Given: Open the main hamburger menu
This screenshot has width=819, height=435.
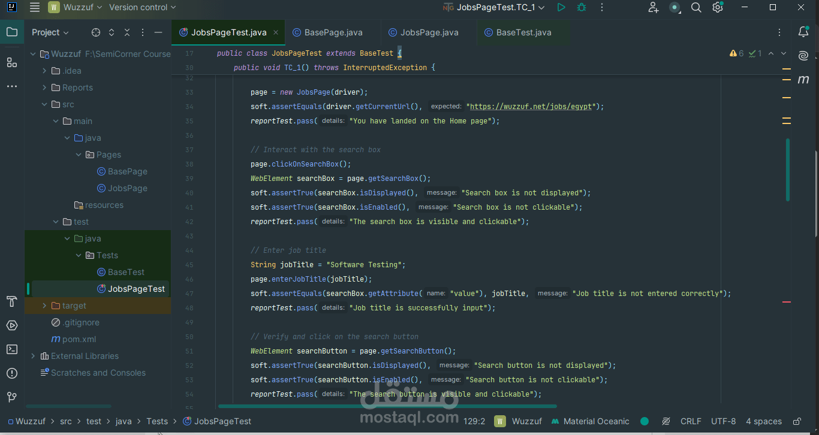Looking at the screenshot, I should coord(35,7).
